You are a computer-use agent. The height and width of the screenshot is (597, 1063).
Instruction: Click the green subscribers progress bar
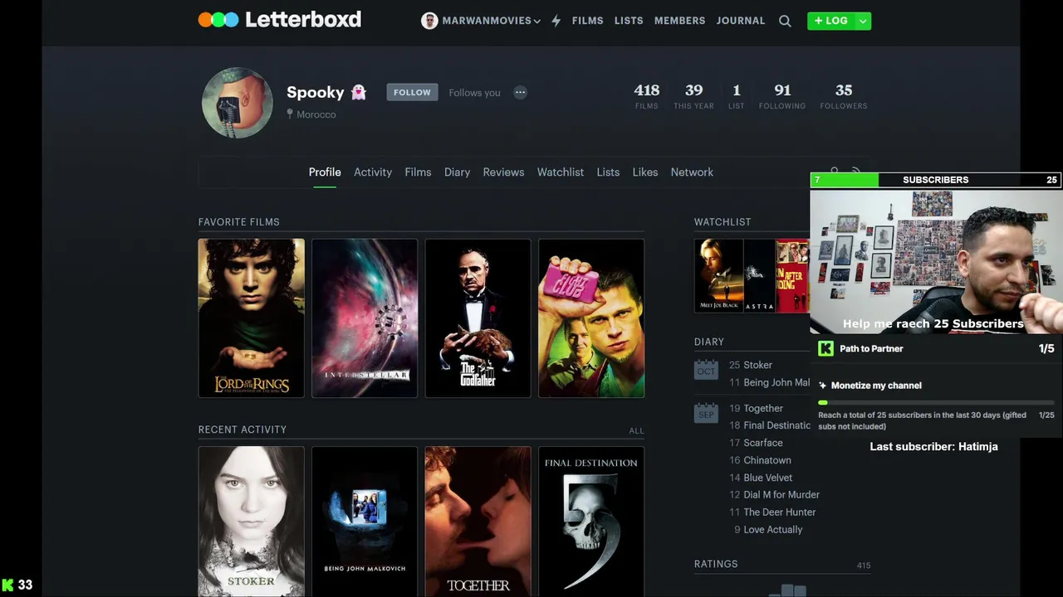845,180
